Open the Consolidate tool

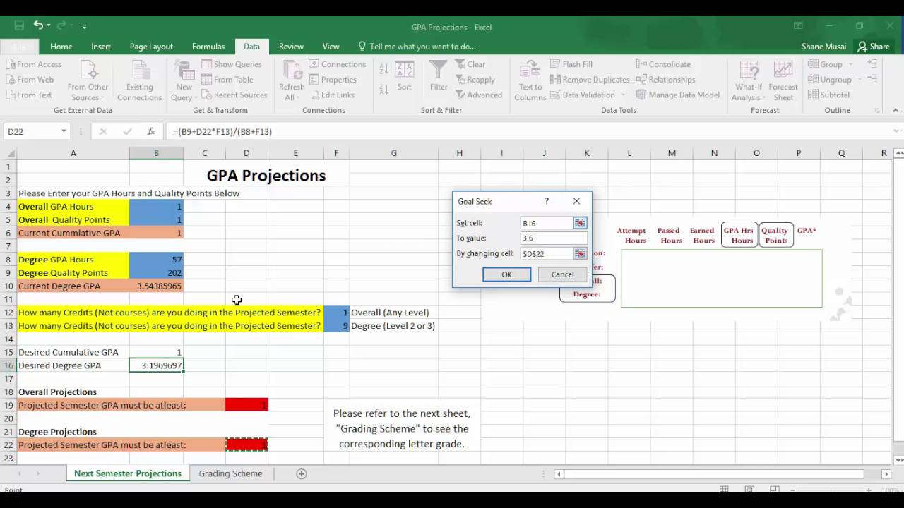pos(662,64)
